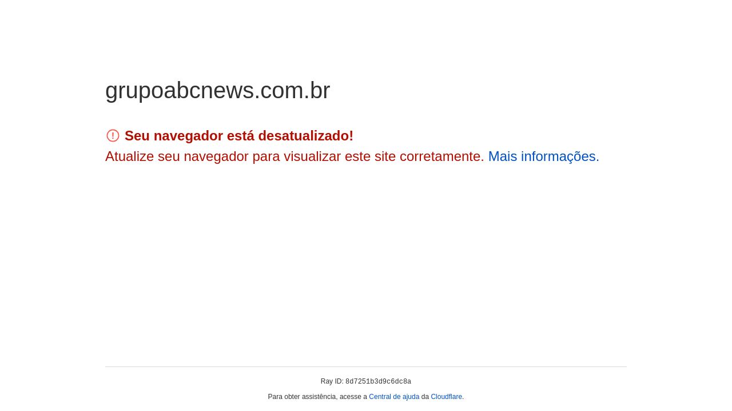Click the word 'está' in the bold heading
The image size is (732, 411).
240,136
